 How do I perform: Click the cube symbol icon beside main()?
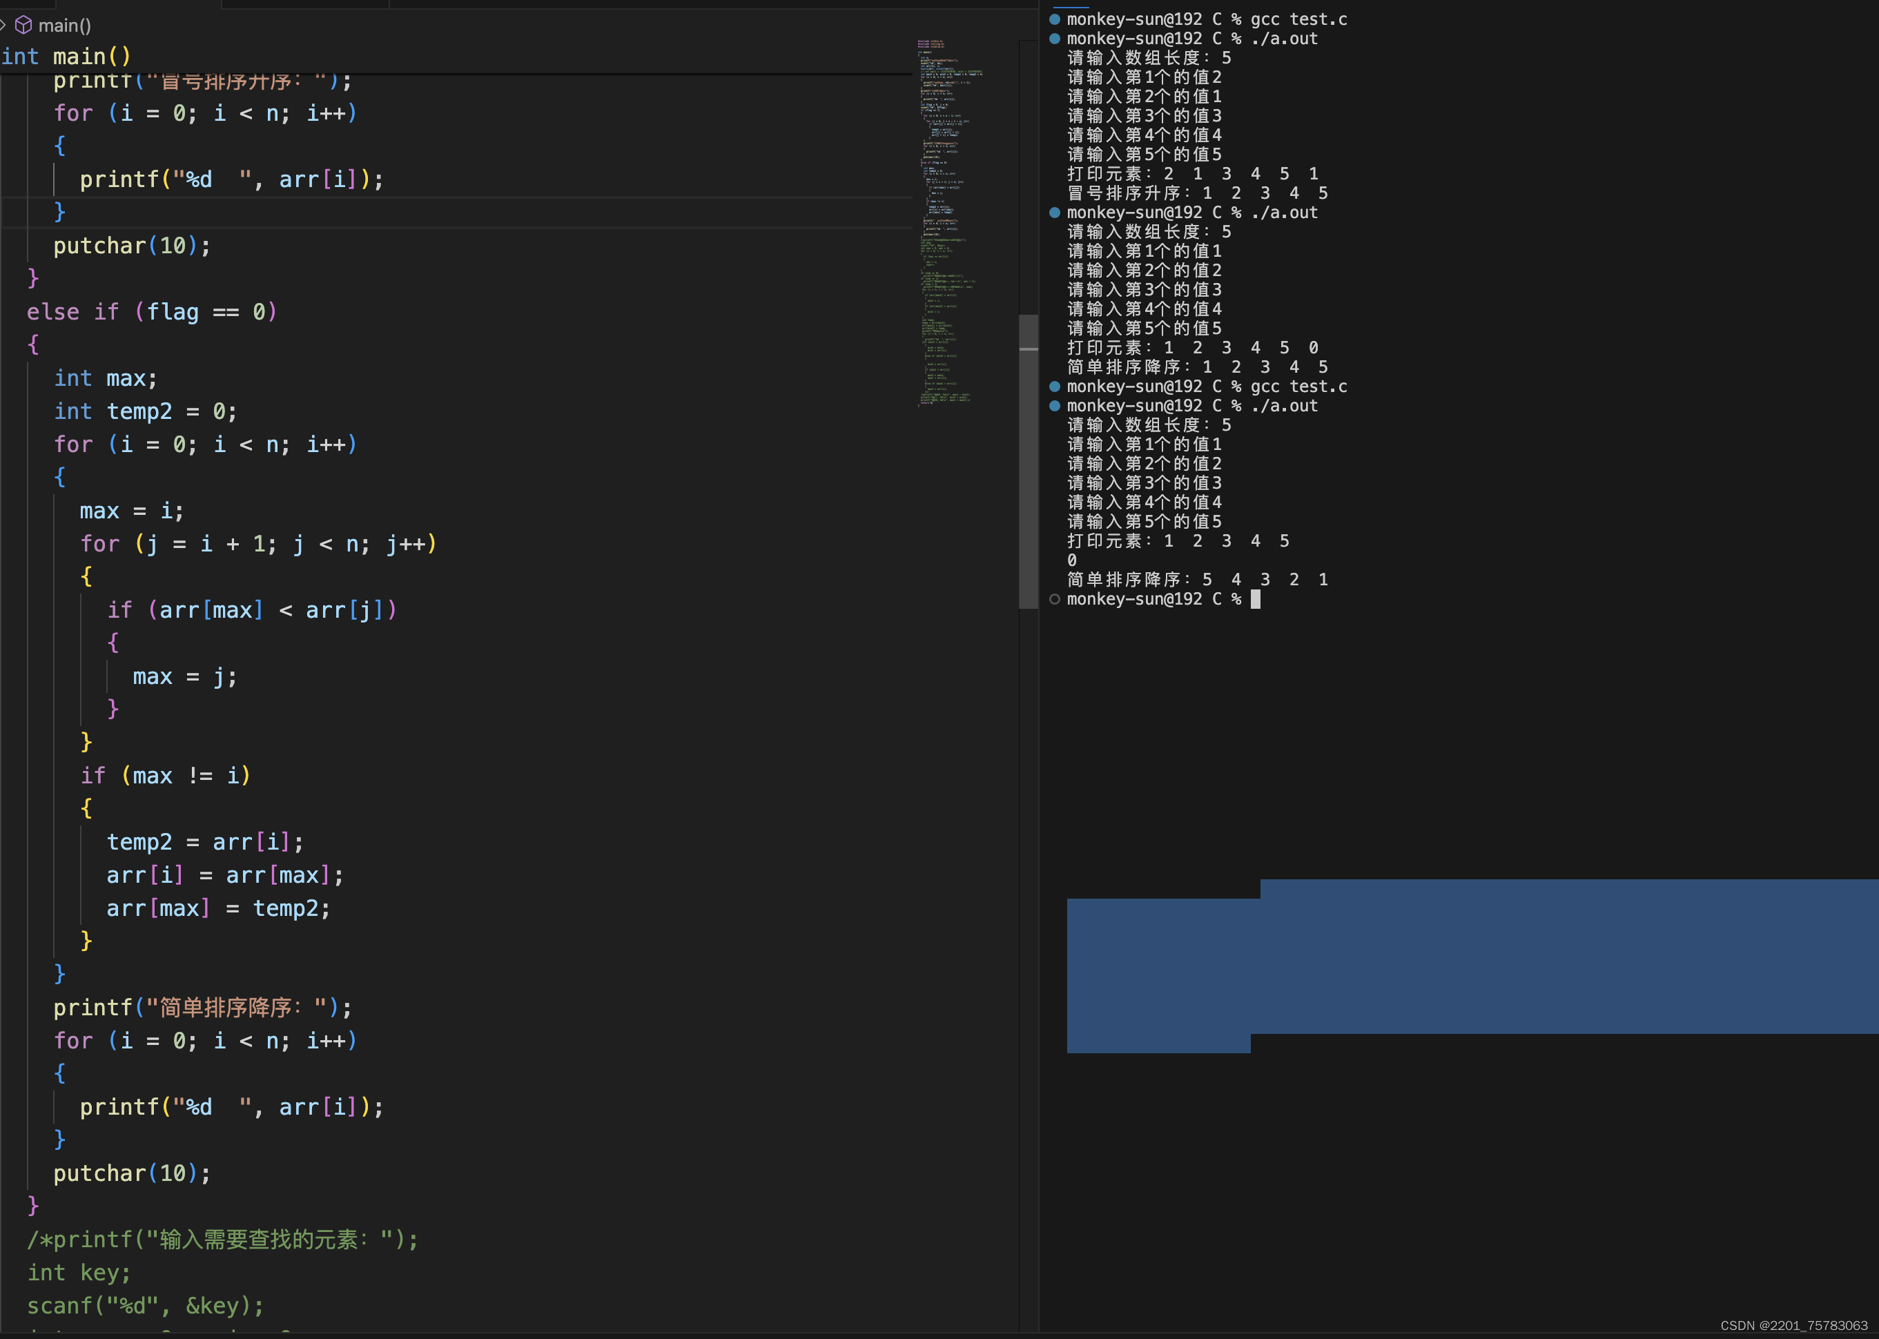click(24, 25)
